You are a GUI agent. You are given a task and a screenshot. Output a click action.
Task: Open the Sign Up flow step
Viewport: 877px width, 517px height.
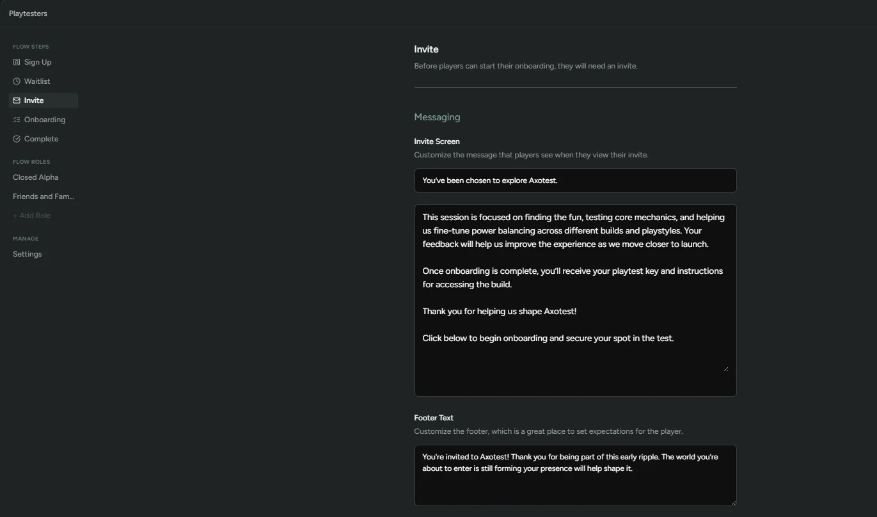pyautogui.click(x=37, y=61)
